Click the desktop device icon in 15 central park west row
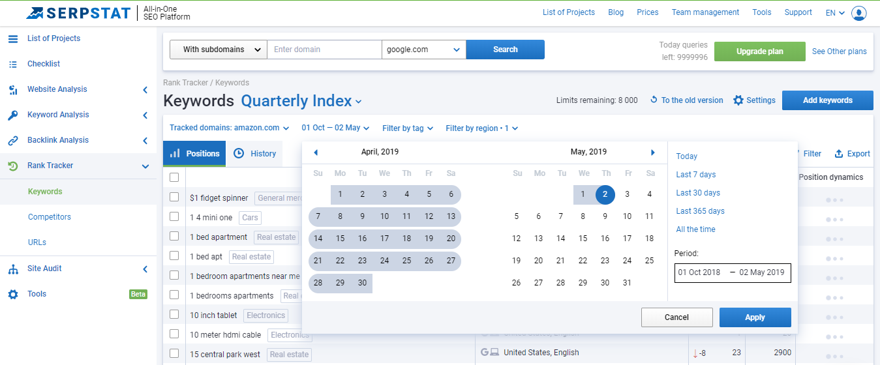The width and height of the screenshot is (880, 365). tap(494, 353)
